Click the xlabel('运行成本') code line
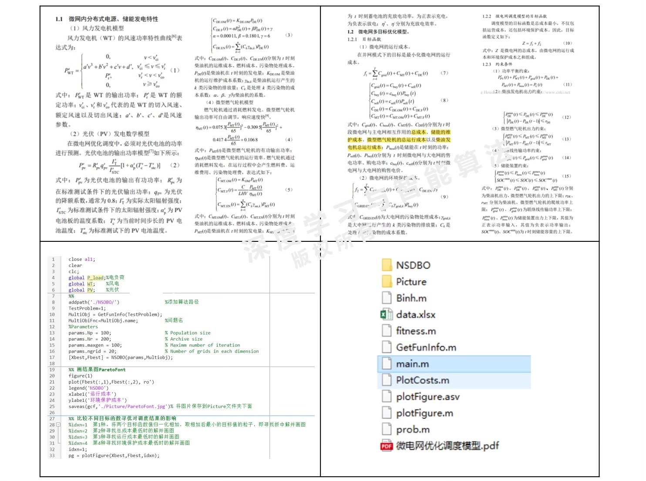 92,394
